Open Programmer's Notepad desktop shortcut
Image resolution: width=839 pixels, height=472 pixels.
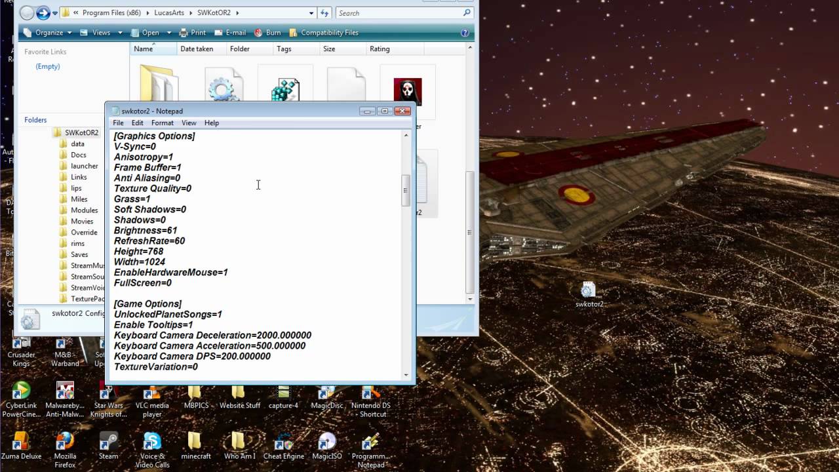[x=370, y=450]
